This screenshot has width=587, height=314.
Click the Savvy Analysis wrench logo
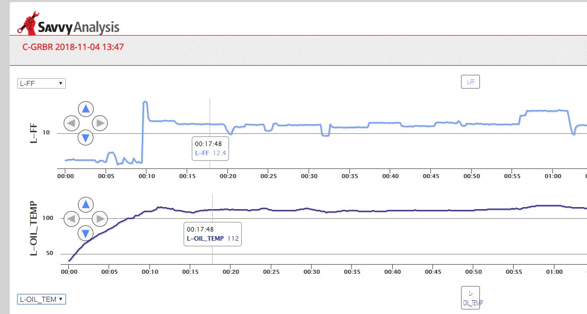[28, 23]
